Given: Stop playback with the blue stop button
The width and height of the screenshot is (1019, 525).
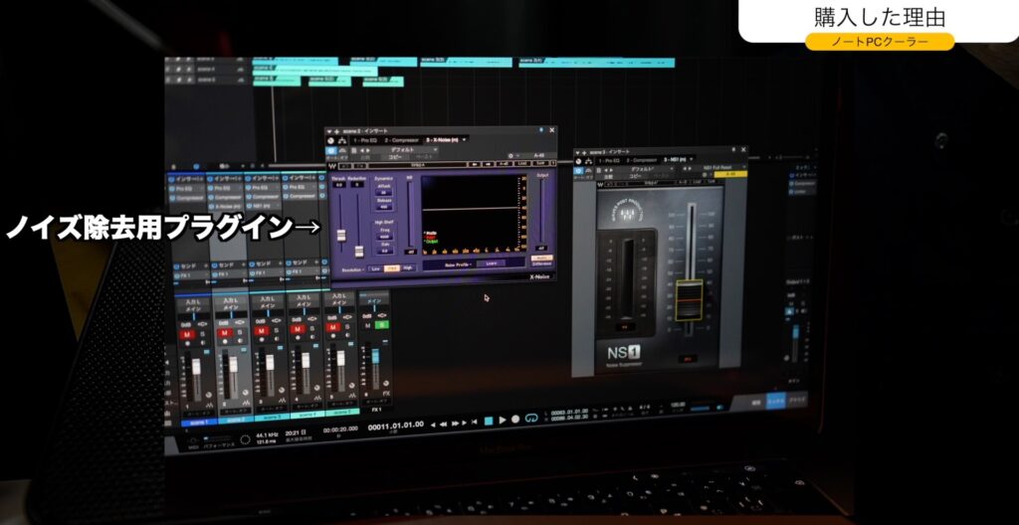Looking at the screenshot, I should (x=488, y=421).
